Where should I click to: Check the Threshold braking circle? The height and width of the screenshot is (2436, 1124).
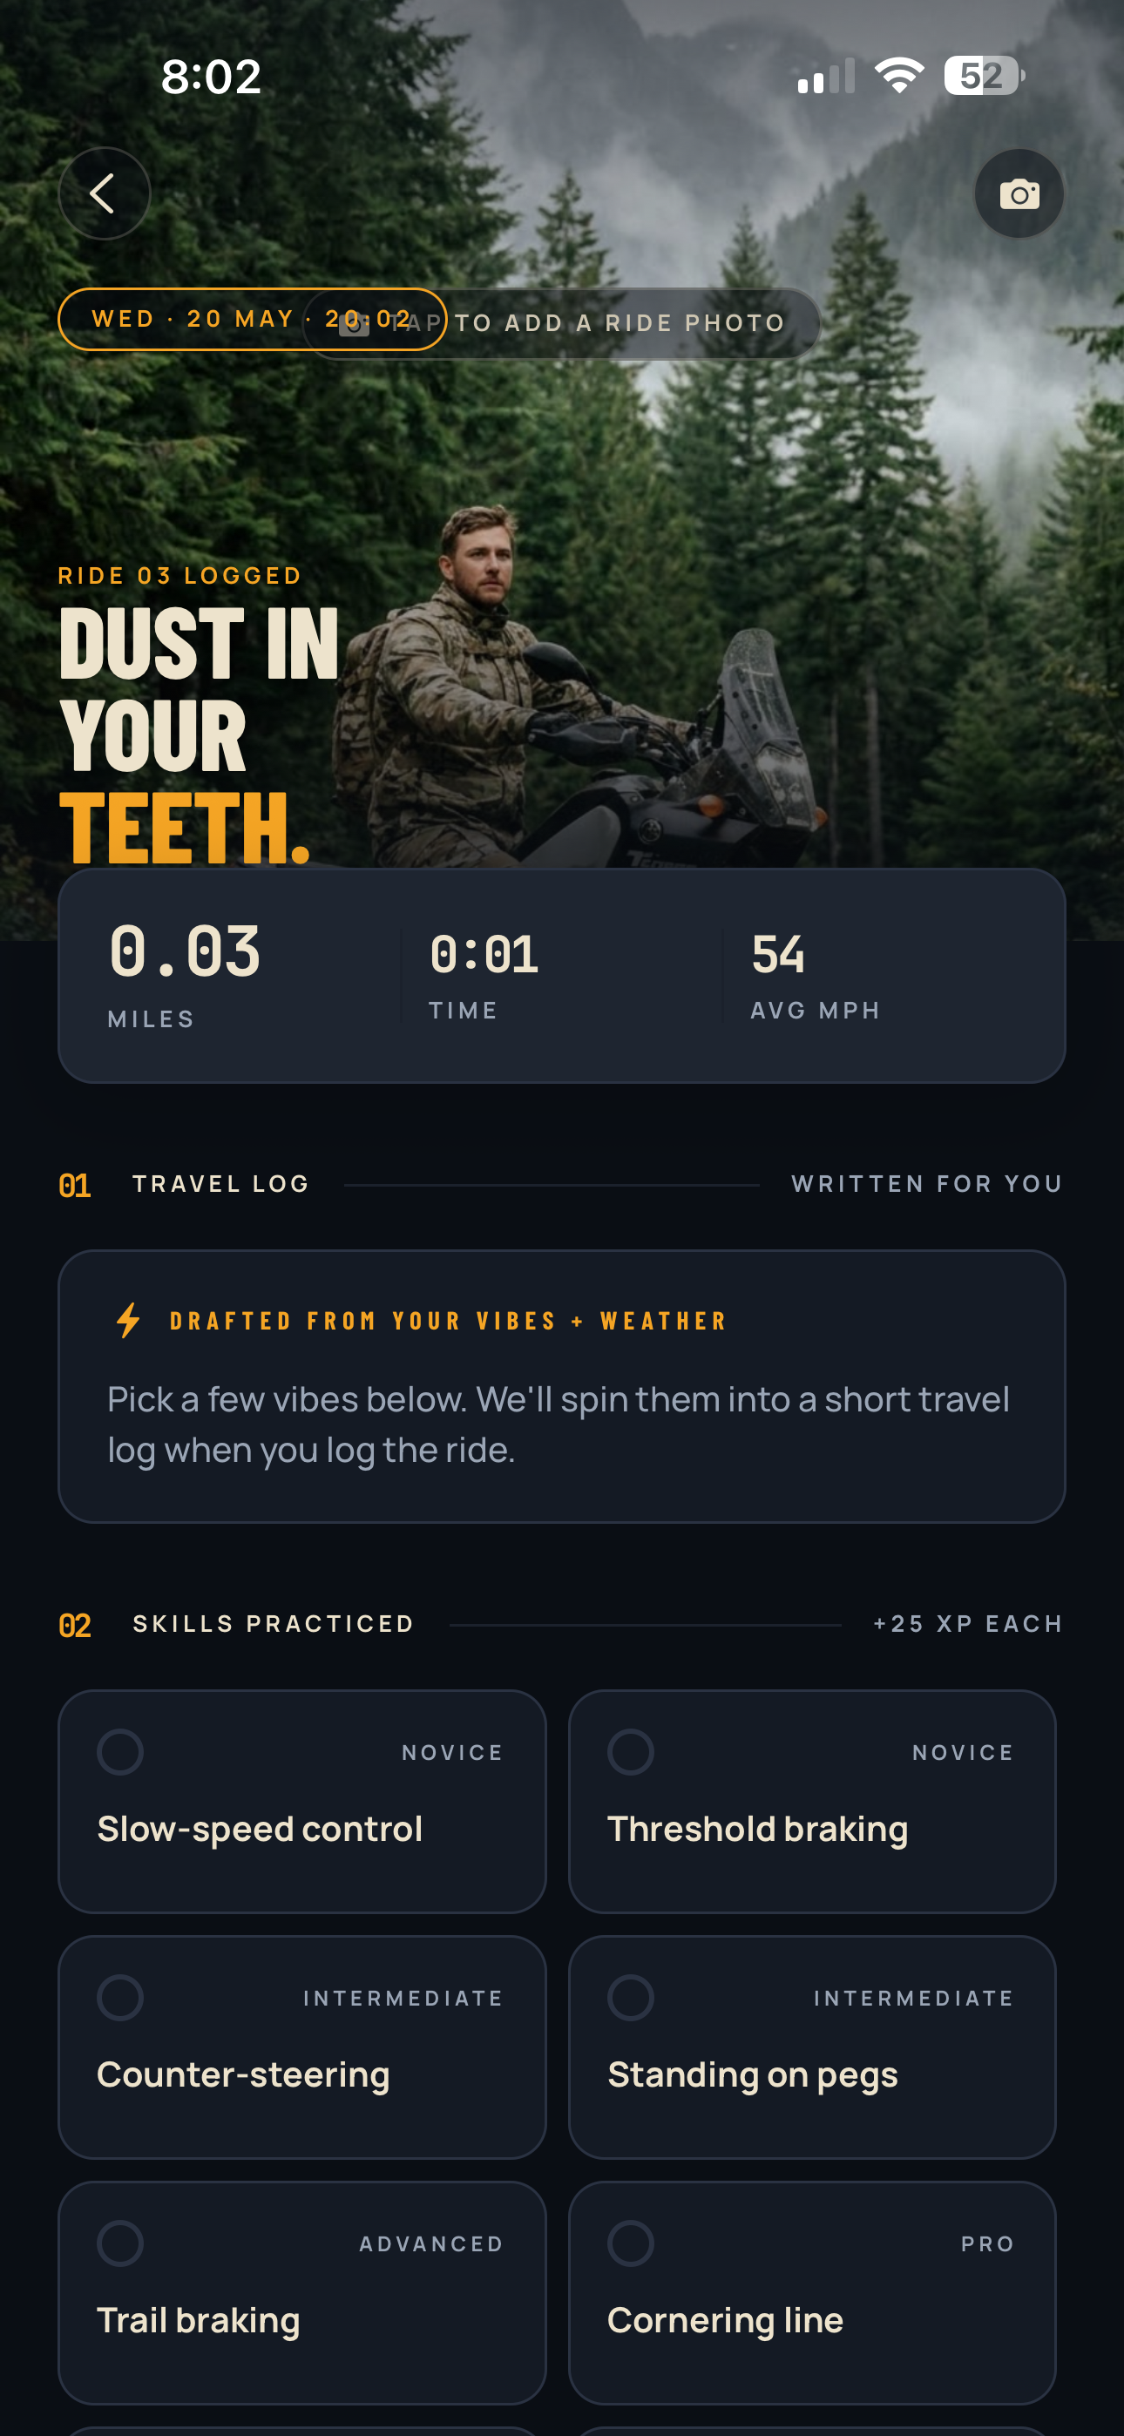coord(630,1751)
